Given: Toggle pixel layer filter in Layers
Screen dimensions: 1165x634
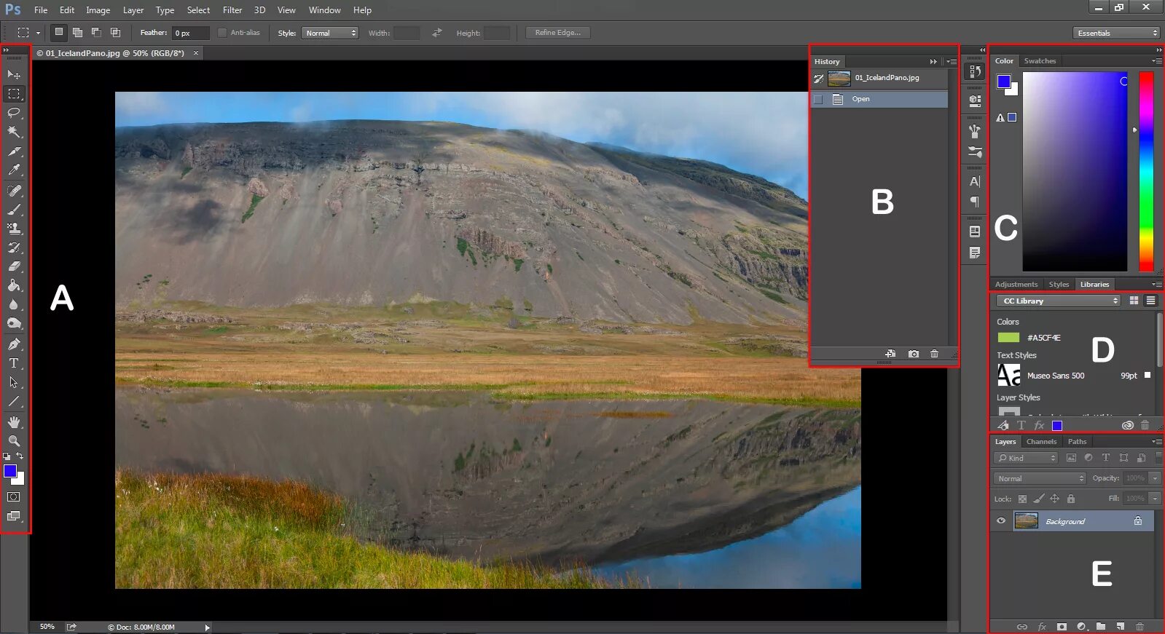Looking at the screenshot, I should pyautogui.click(x=1071, y=458).
